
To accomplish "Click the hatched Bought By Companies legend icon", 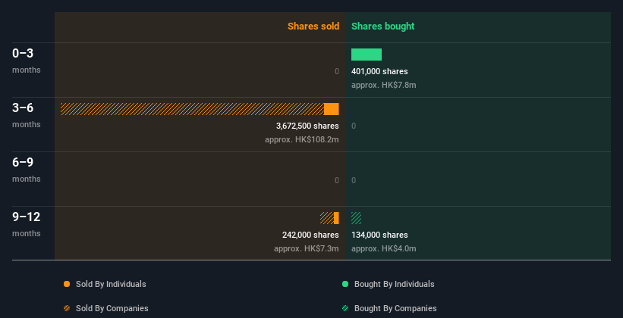I will coord(345,308).
